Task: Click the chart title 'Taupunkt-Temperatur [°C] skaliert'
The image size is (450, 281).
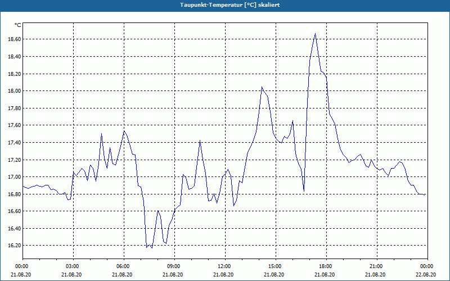Action: [230, 5]
